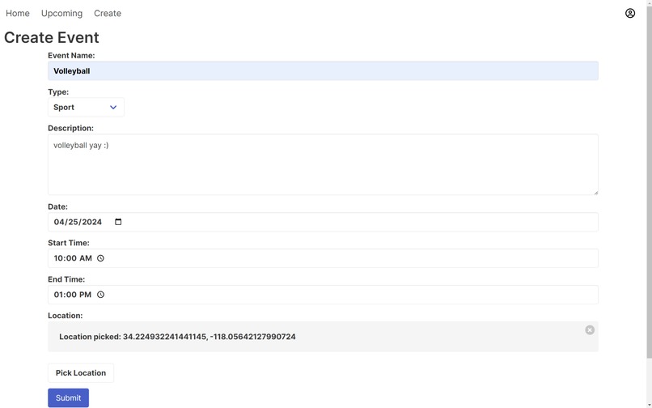652x408 pixels.
Task: Select the Start Time field 10:00 AM
Action: pos(323,258)
